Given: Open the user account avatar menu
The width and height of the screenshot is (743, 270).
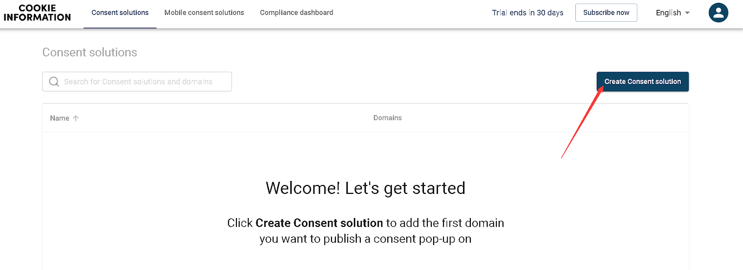Looking at the screenshot, I should tap(718, 13).
